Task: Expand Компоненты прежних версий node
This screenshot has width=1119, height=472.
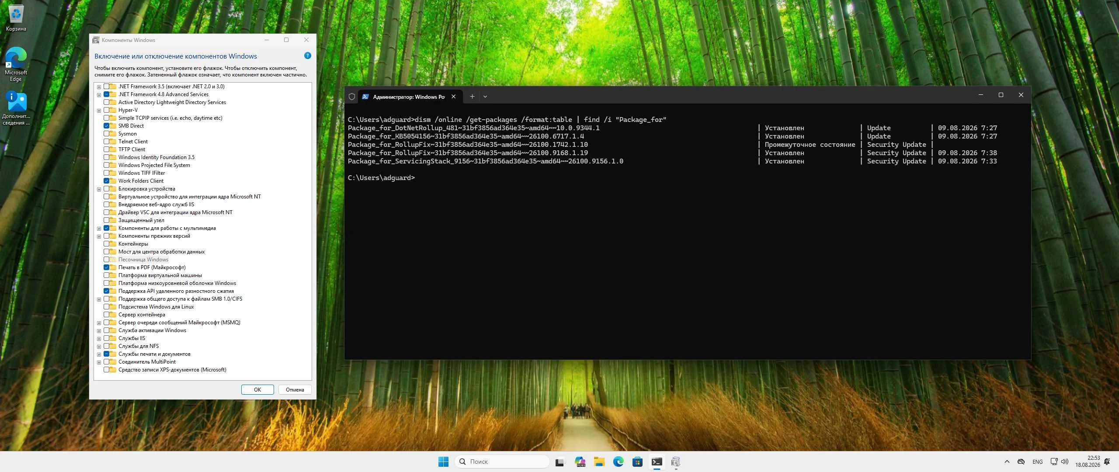Action: pyautogui.click(x=99, y=236)
